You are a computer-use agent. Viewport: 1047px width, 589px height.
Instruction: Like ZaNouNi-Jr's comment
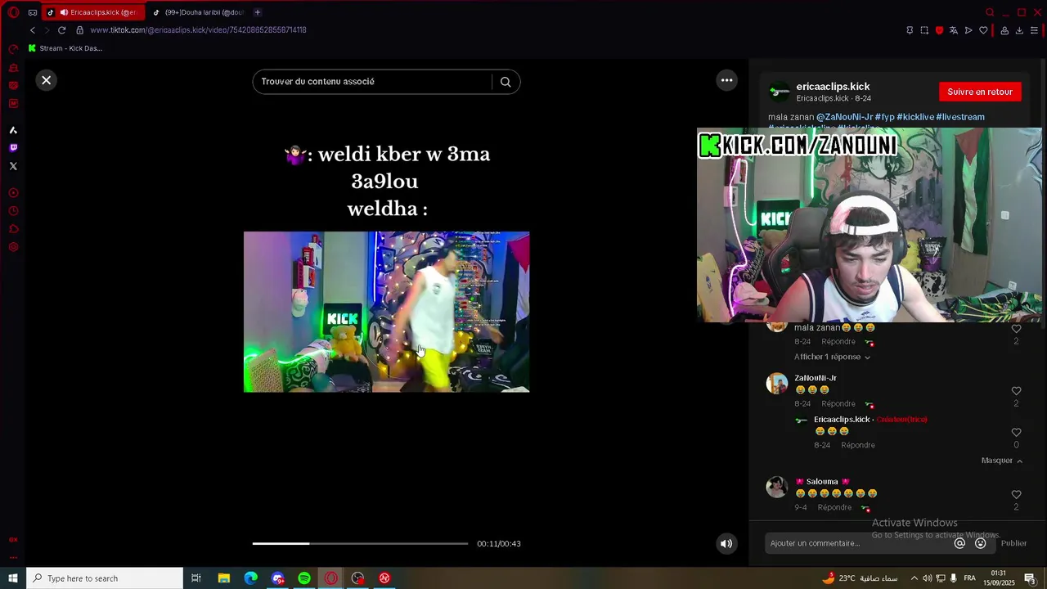1016,391
